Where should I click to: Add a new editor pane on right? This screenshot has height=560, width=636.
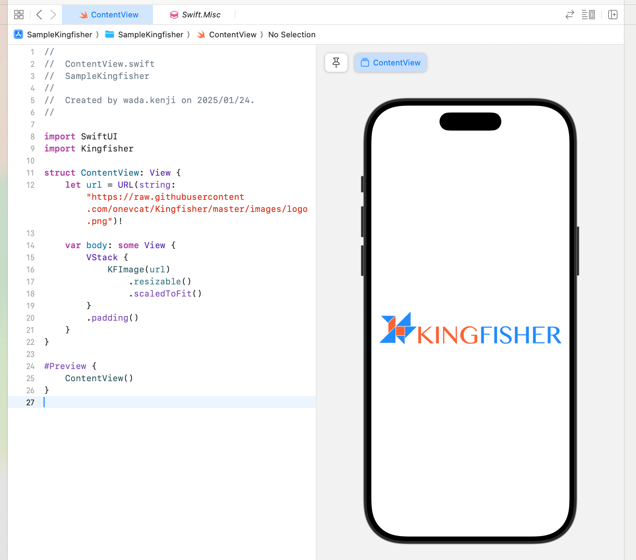coord(613,15)
